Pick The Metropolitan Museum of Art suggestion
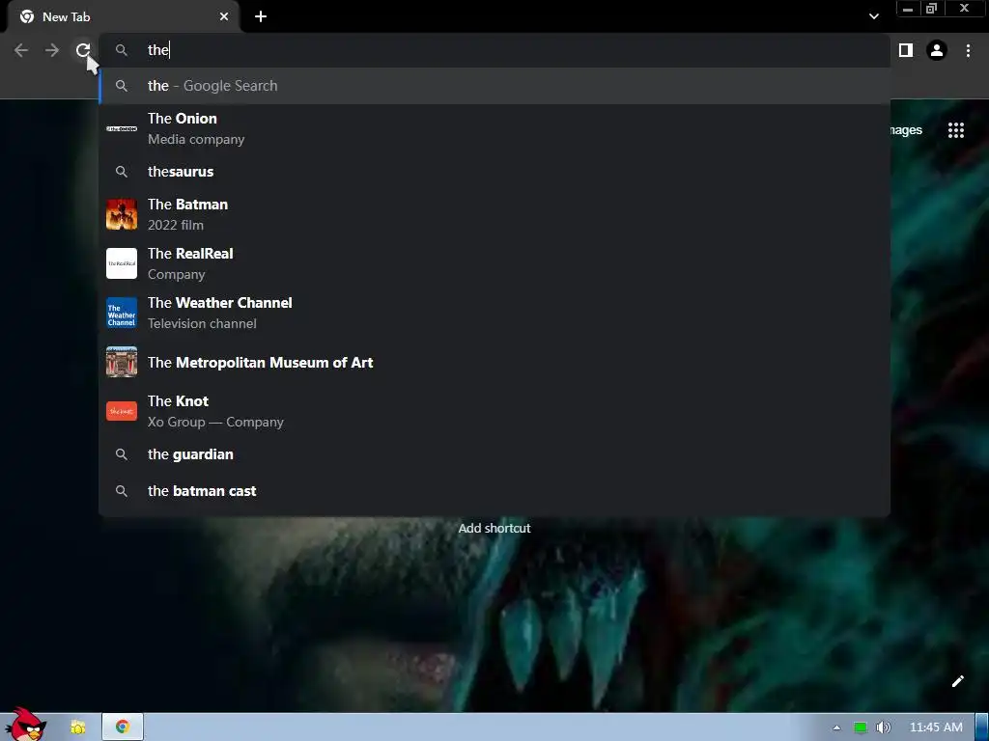The width and height of the screenshot is (989, 741). 494,363
